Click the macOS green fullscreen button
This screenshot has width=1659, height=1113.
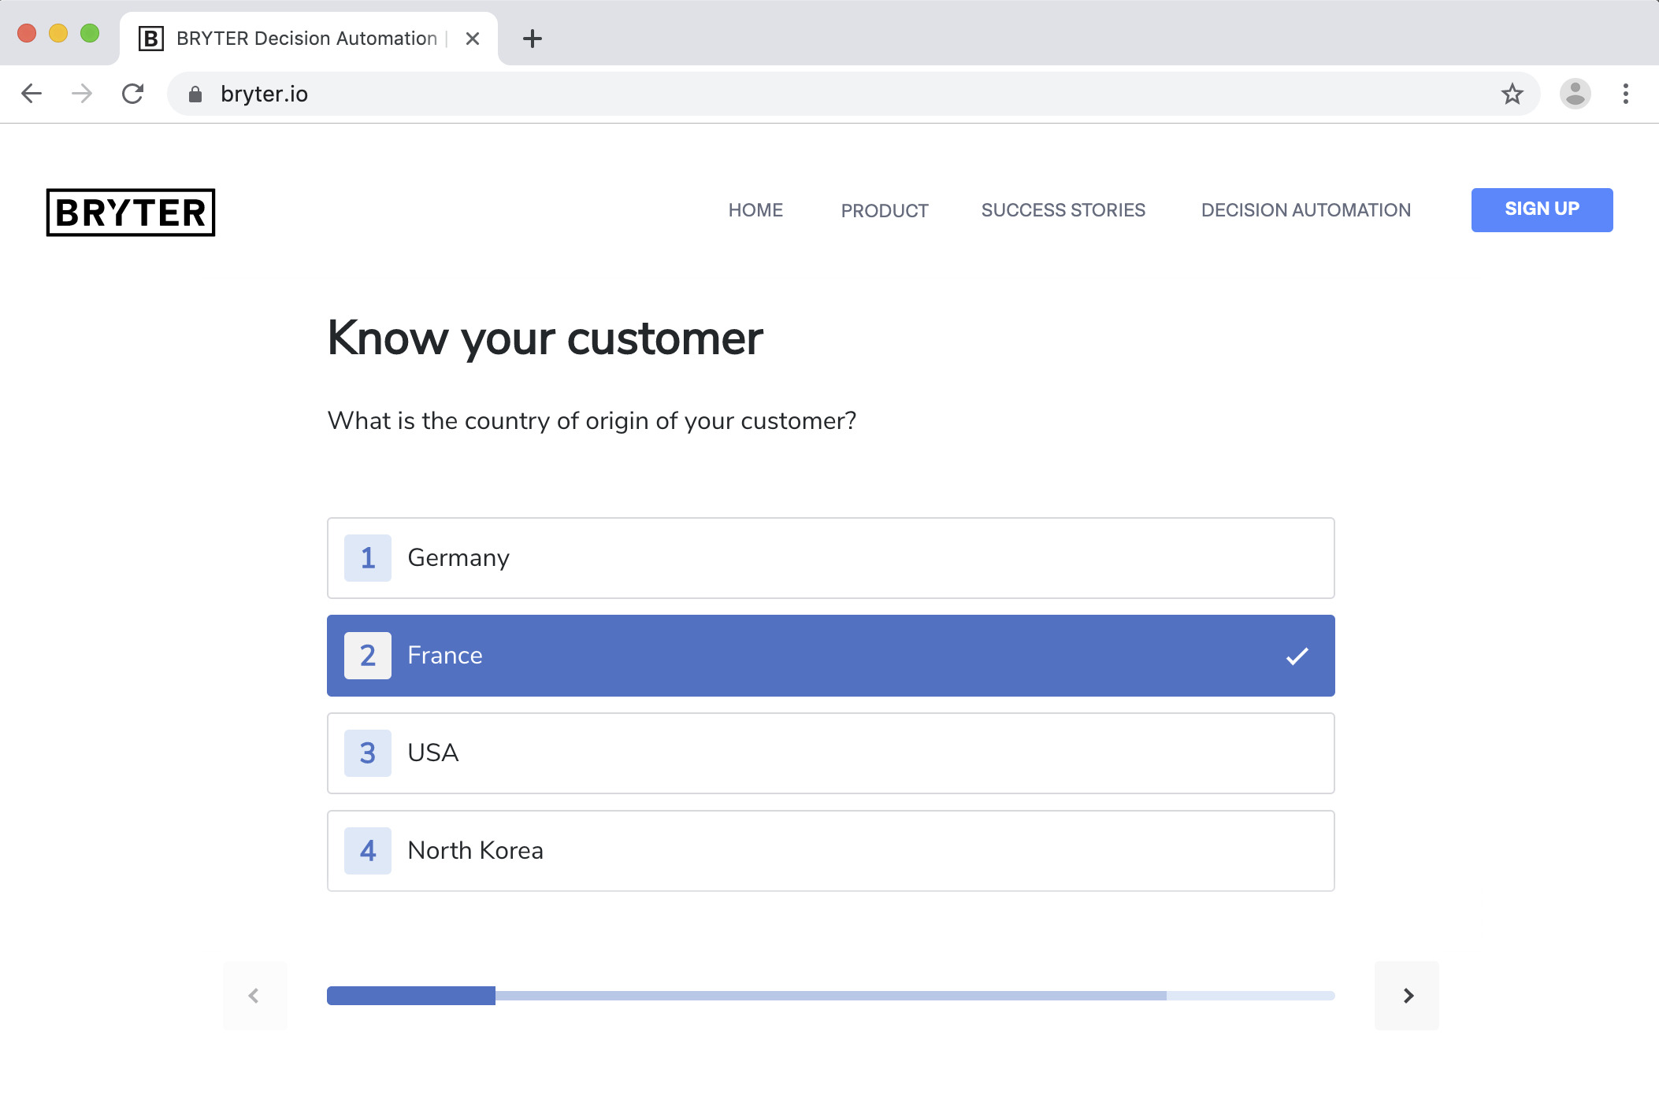click(90, 33)
